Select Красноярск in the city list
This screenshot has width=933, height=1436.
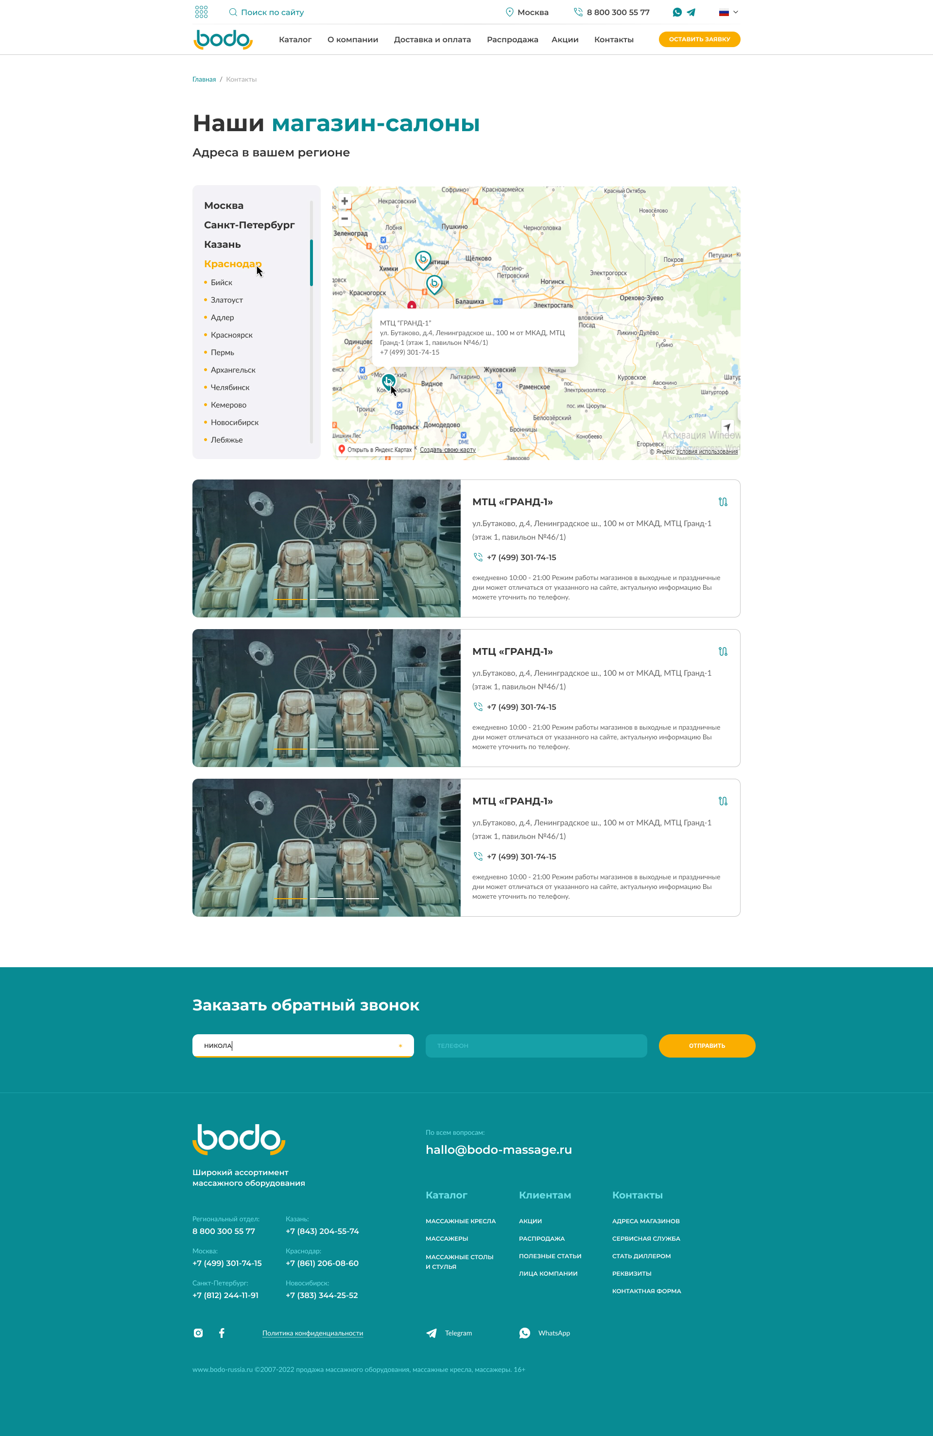[232, 335]
